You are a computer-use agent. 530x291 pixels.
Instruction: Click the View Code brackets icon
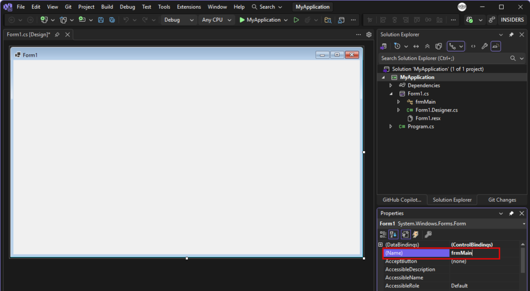[x=473, y=46]
